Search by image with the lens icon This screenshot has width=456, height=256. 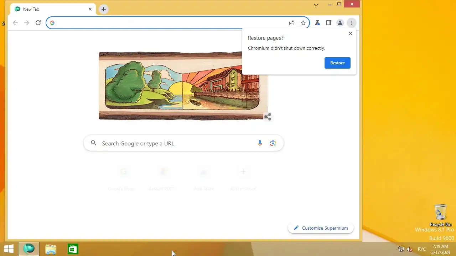click(x=273, y=143)
